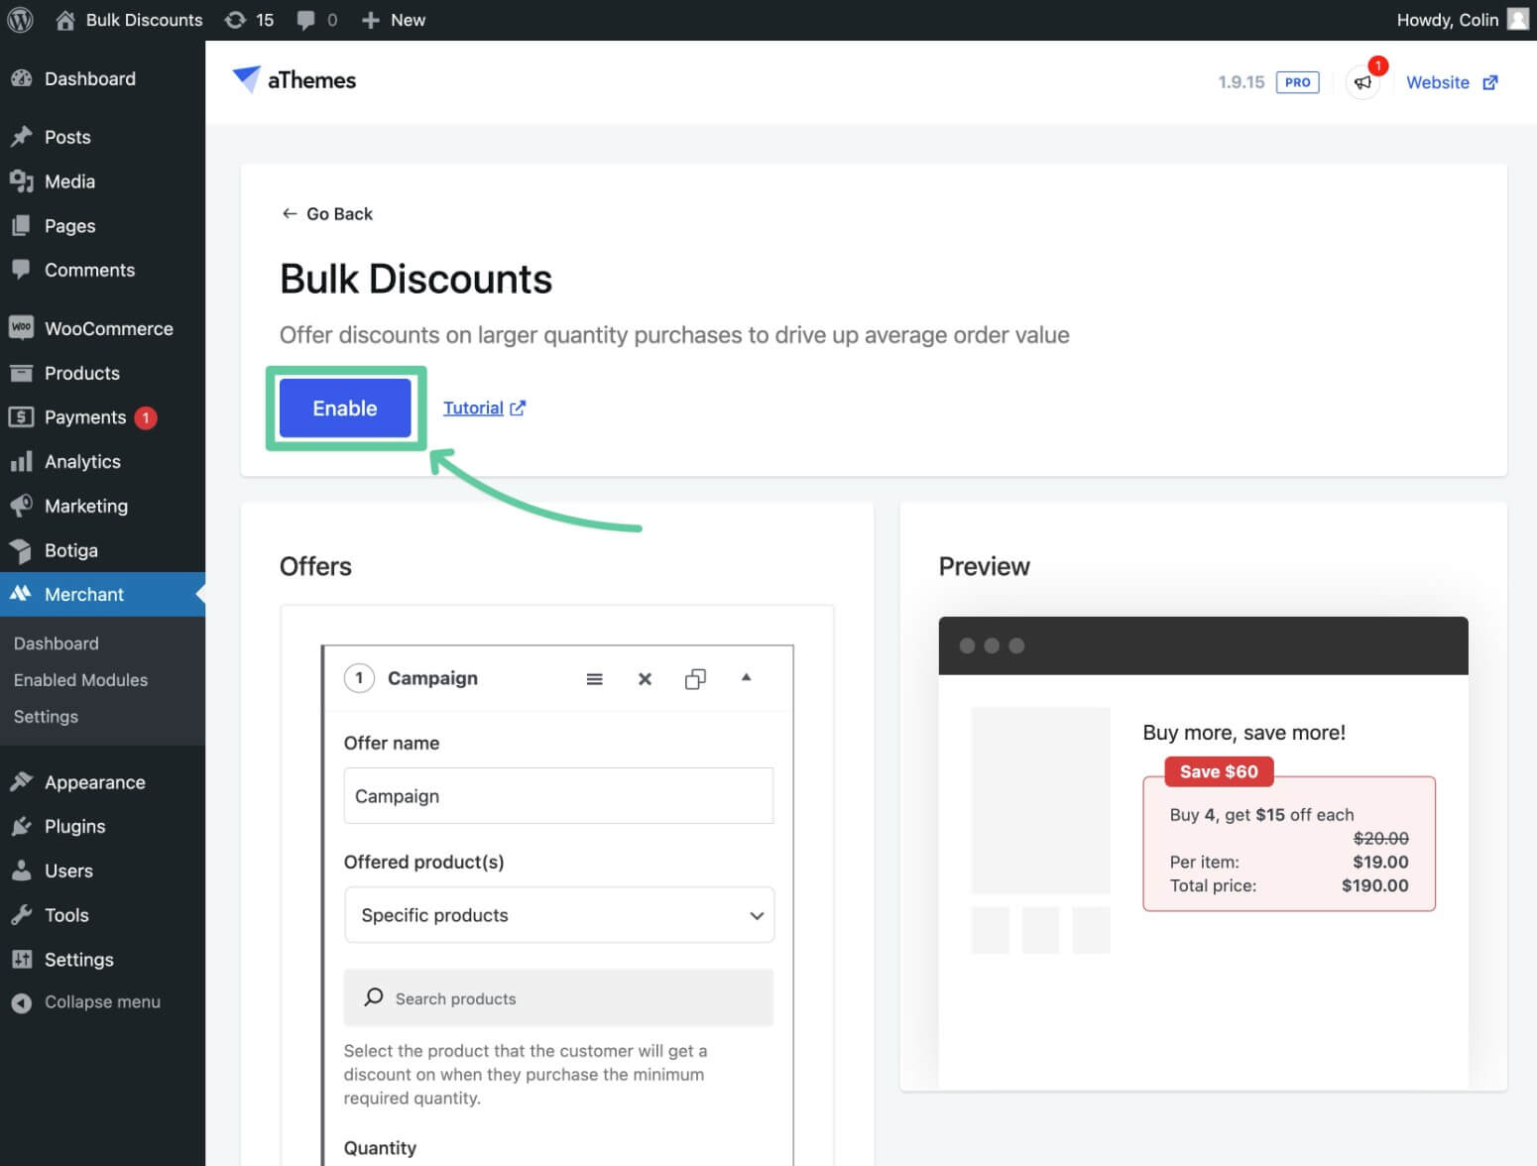This screenshot has width=1537, height=1166.
Task: Open the New content menu
Action: click(394, 20)
